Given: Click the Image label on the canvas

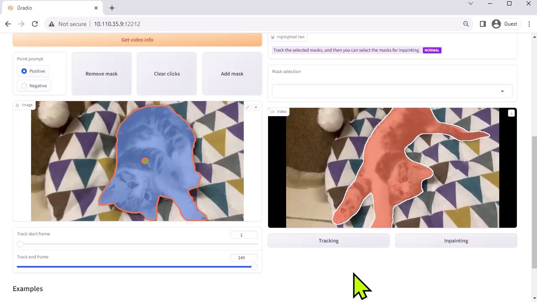Looking at the screenshot, I should click(x=27, y=105).
